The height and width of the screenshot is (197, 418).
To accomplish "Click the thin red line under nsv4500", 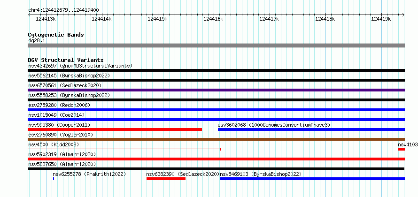I will [x=124, y=149].
